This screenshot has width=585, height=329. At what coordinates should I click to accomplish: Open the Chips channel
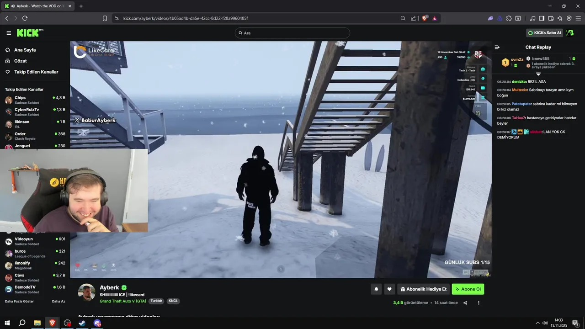coord(35,100)
